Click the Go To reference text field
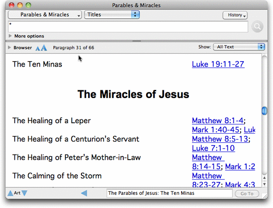 pos(169,193)
